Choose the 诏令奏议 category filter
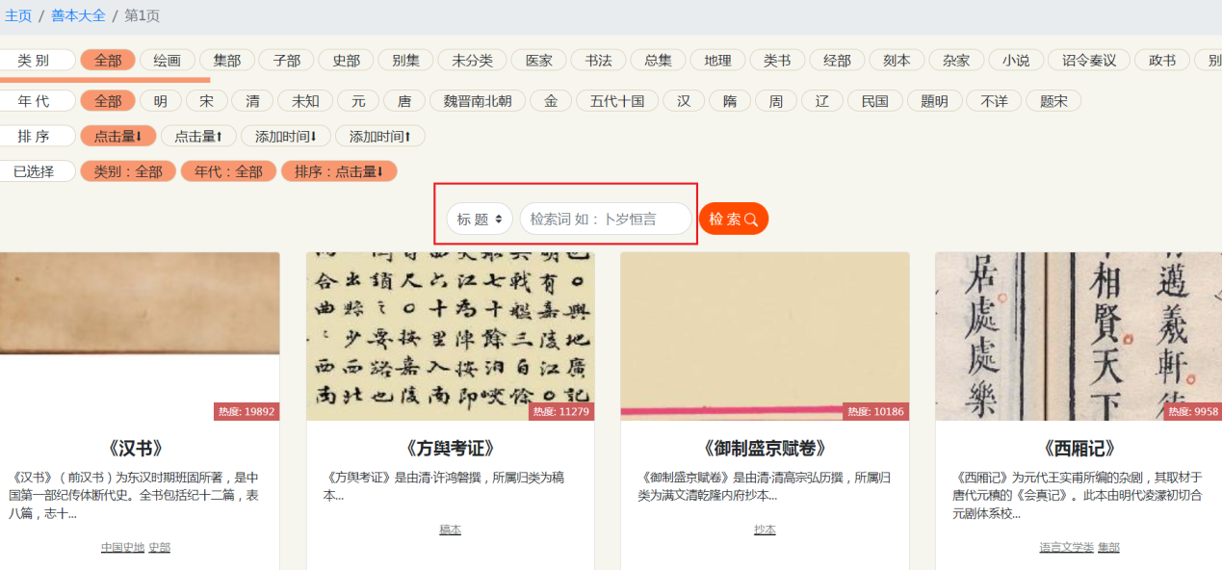The image size is (1222, 570). 1090,60
